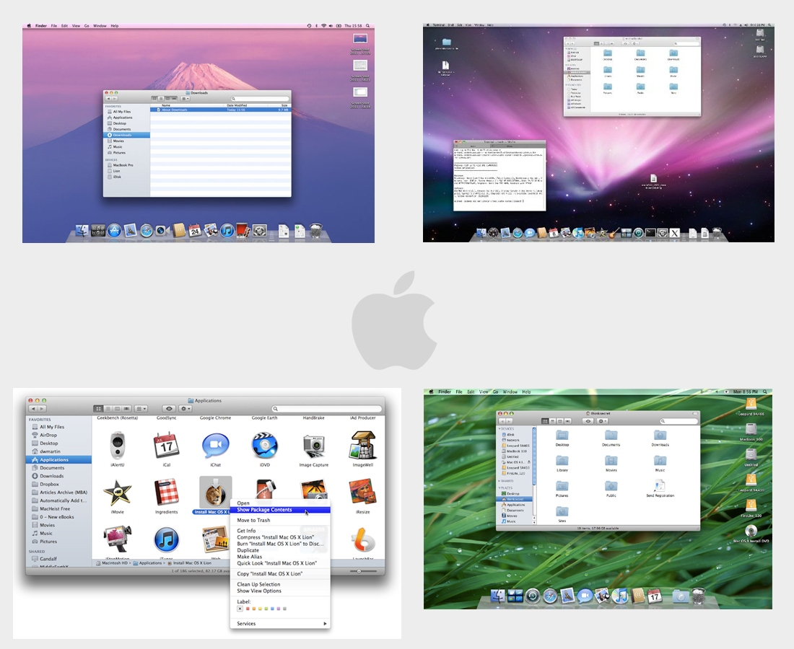
Task: Enable Cover Flow view mode
Action: point(126,409)
